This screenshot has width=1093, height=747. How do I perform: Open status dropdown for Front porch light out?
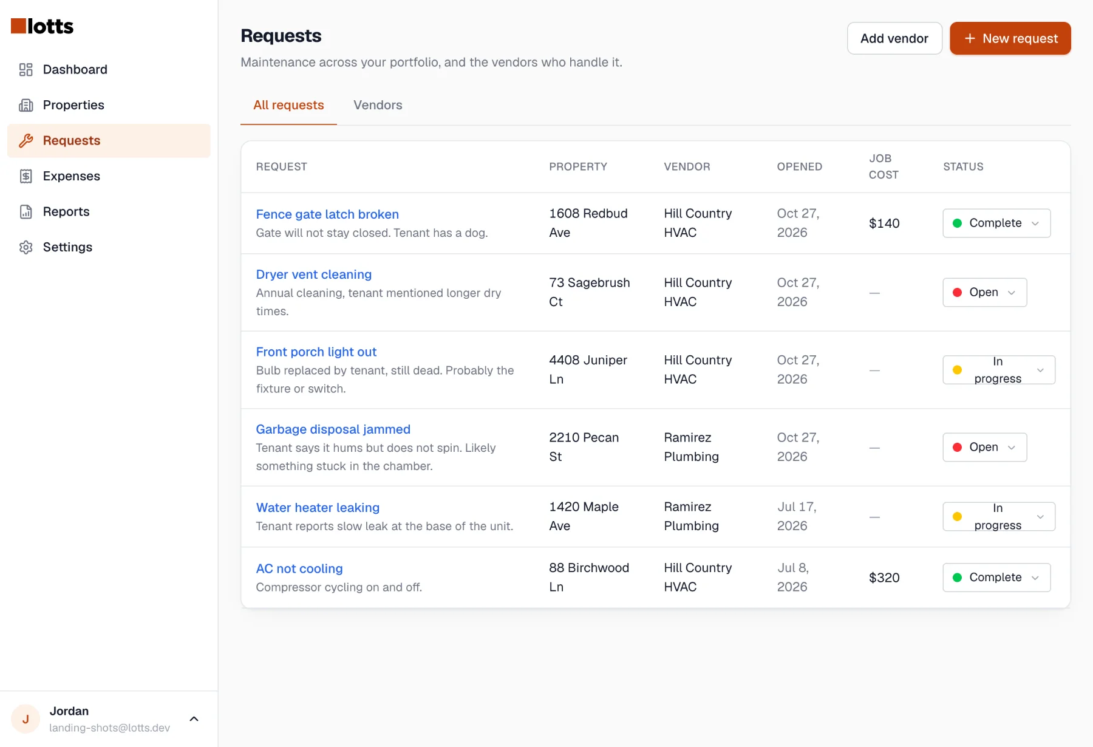(x=999, y=370)
